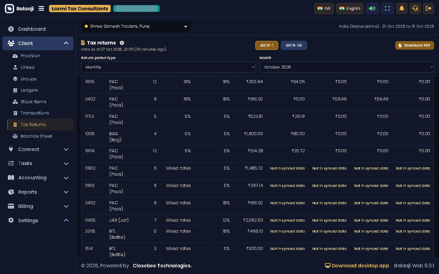439x274 pixels.
Task: Select the GSTR-1 tab
Action: [x=267, y=45]
